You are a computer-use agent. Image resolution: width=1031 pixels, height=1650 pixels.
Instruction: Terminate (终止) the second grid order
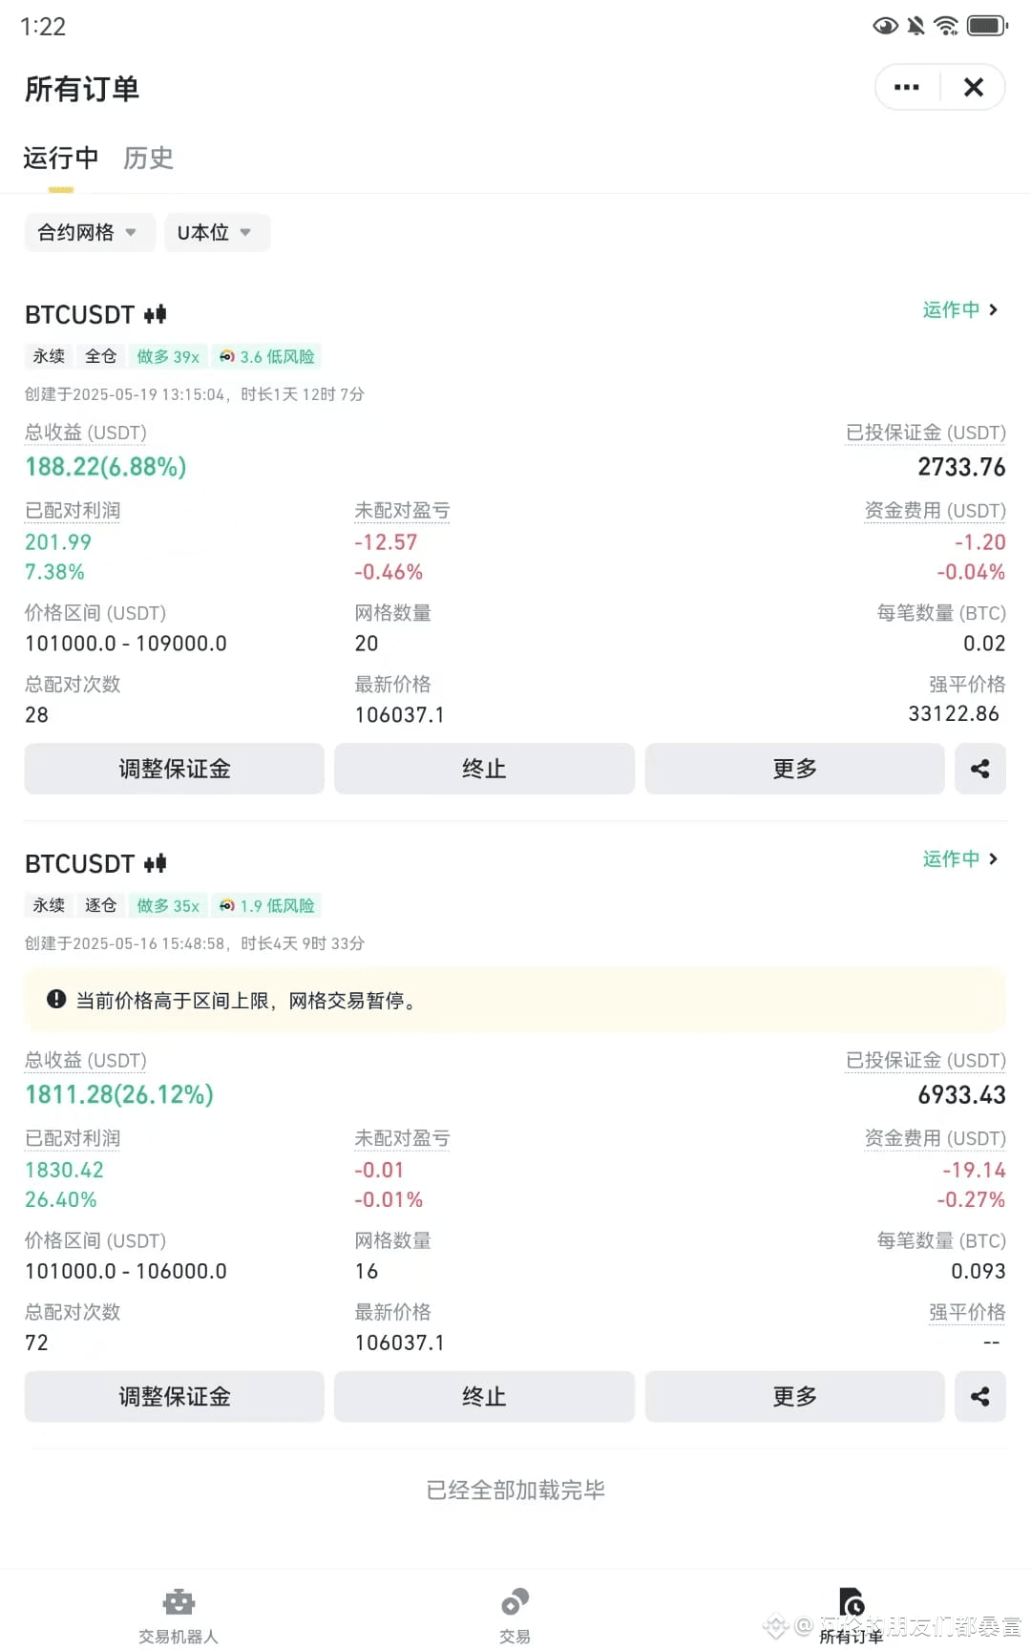click(484, 1397)
